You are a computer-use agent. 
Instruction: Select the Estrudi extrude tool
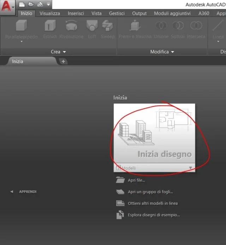[x=50, y=28]
